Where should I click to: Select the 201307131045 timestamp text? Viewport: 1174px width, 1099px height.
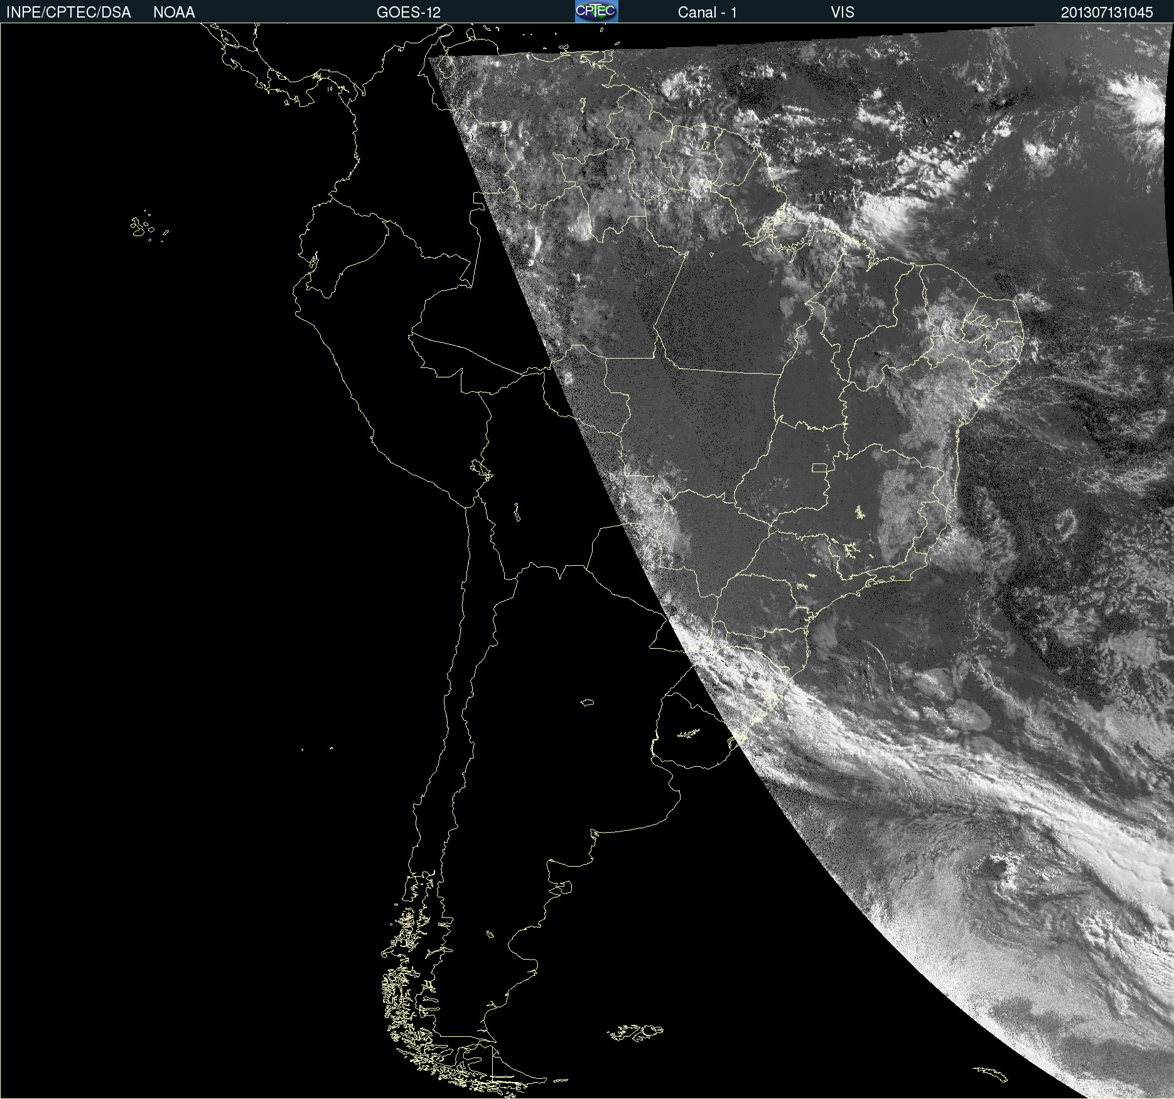[x=1107, y=13]
